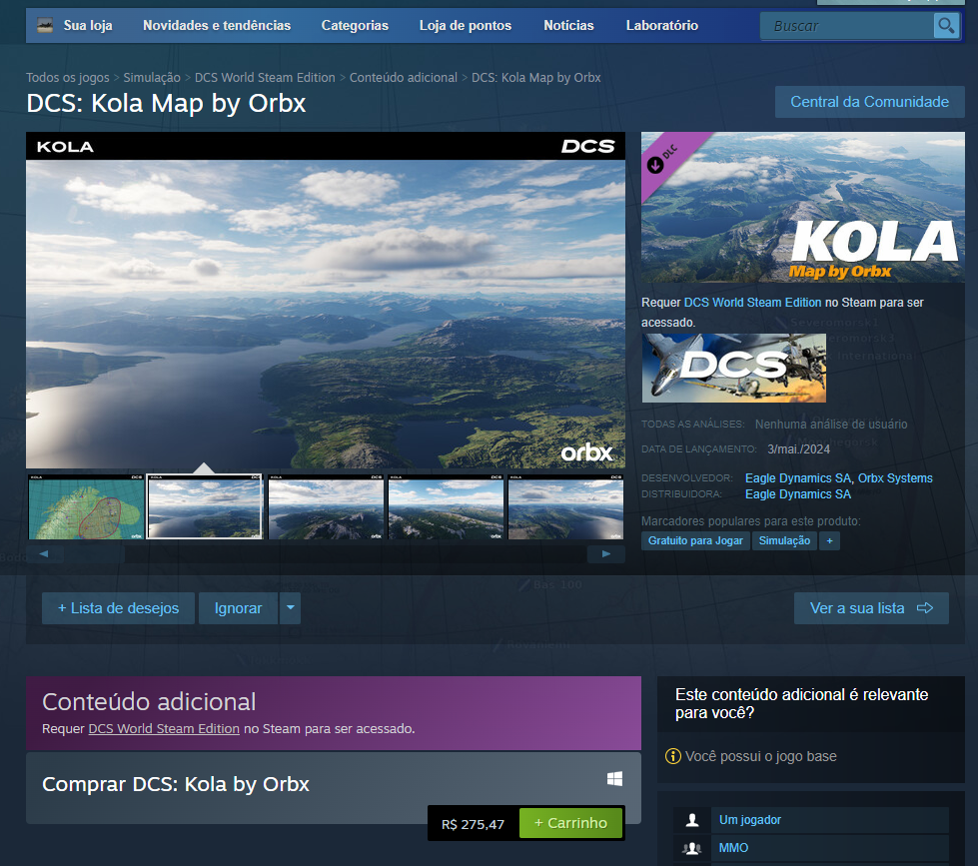The height and width of the screenshot is (866, 978).
Task: Add to cart with Carrinho button
Action: [x=570, y=823]
